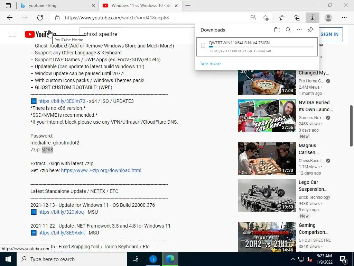
Task: Open a new tab with plus button
Action: coord(188,6)
